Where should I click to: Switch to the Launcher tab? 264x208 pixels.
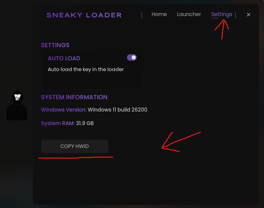pyautogui.click(x=189, y=14)
